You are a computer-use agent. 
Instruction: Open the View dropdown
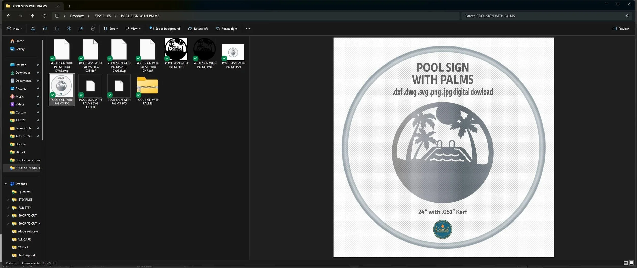pyautogui.click(x=133, y=29)
